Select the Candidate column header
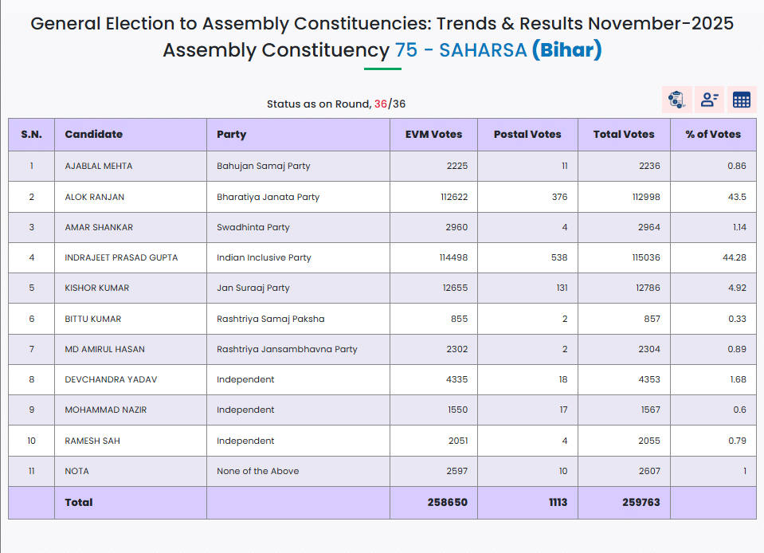This screenshot has width=764, height=553. 94,135
